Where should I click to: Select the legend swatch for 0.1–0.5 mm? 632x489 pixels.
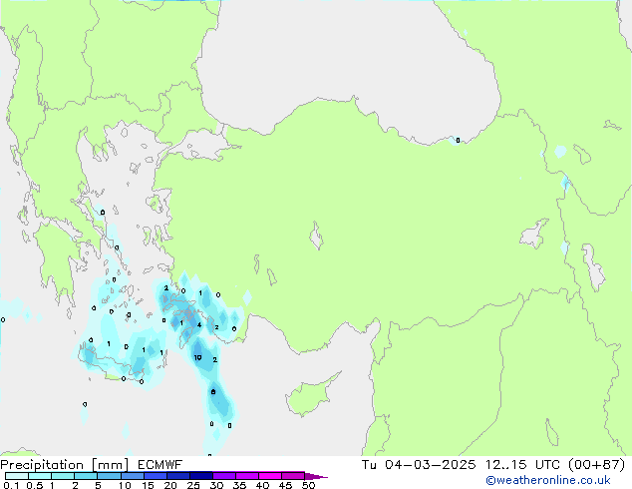pyautogui.click(x=17, y=476)
